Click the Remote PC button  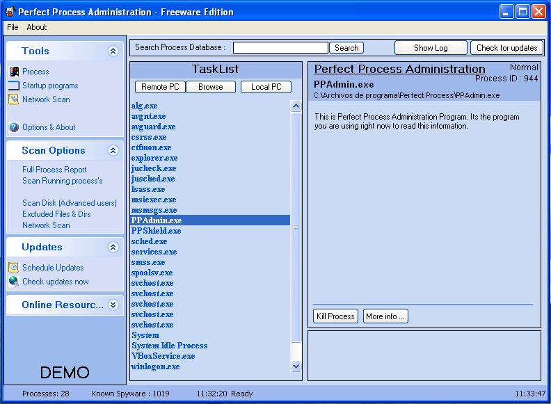coord(160,87)
